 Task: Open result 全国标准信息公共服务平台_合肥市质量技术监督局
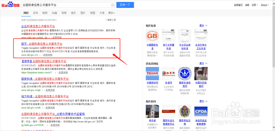tap(53, 114)
